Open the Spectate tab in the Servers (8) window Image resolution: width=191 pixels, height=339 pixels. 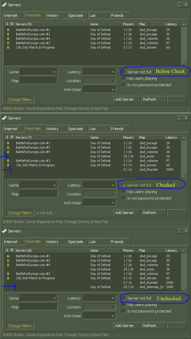point(76,242)
